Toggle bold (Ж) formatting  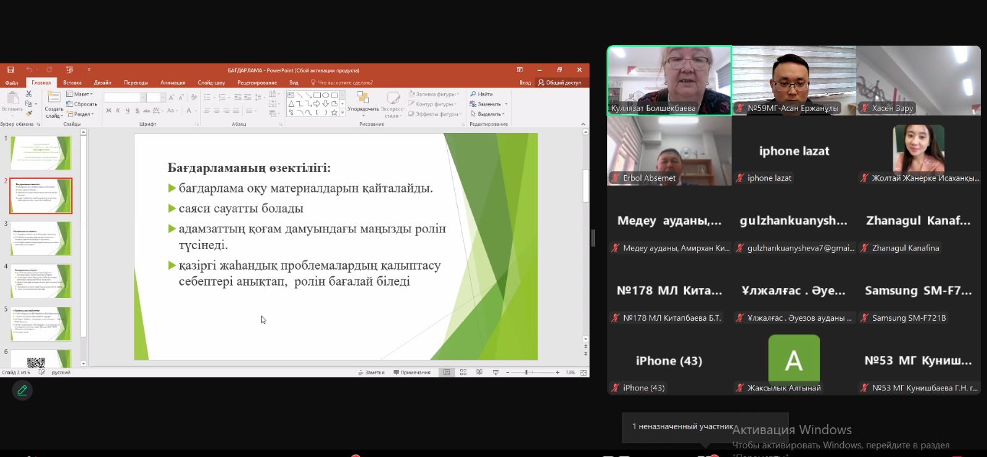click(109, 111)
